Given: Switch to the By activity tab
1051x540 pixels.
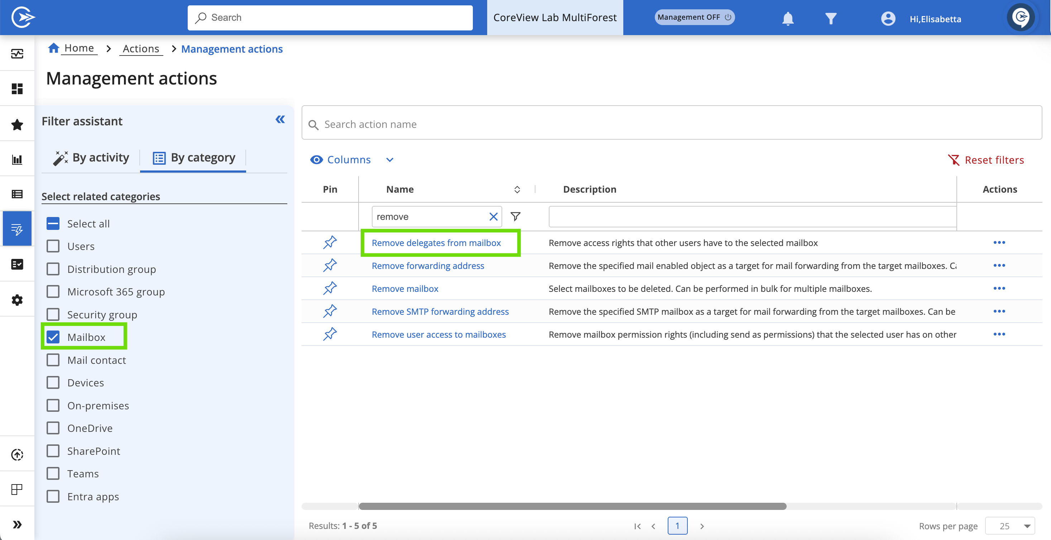Looking at the screenshot, I should (x=91, y=158).
